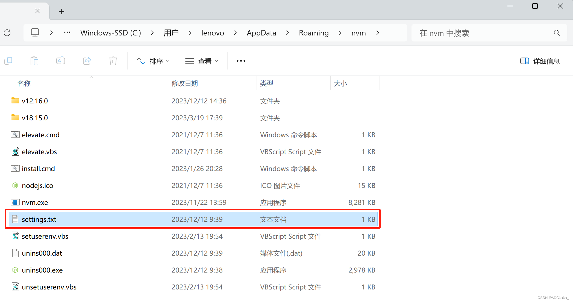Close the current Explorer tab

(x=38, y=11)
